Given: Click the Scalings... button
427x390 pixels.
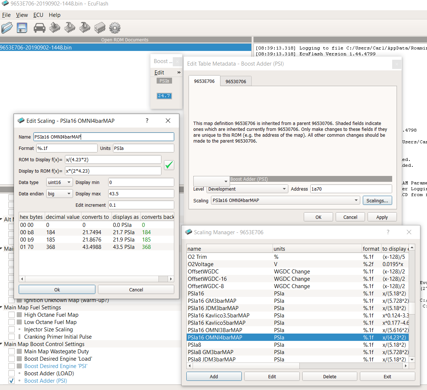Looking at the screenshot, I should (x=377, y=200).
